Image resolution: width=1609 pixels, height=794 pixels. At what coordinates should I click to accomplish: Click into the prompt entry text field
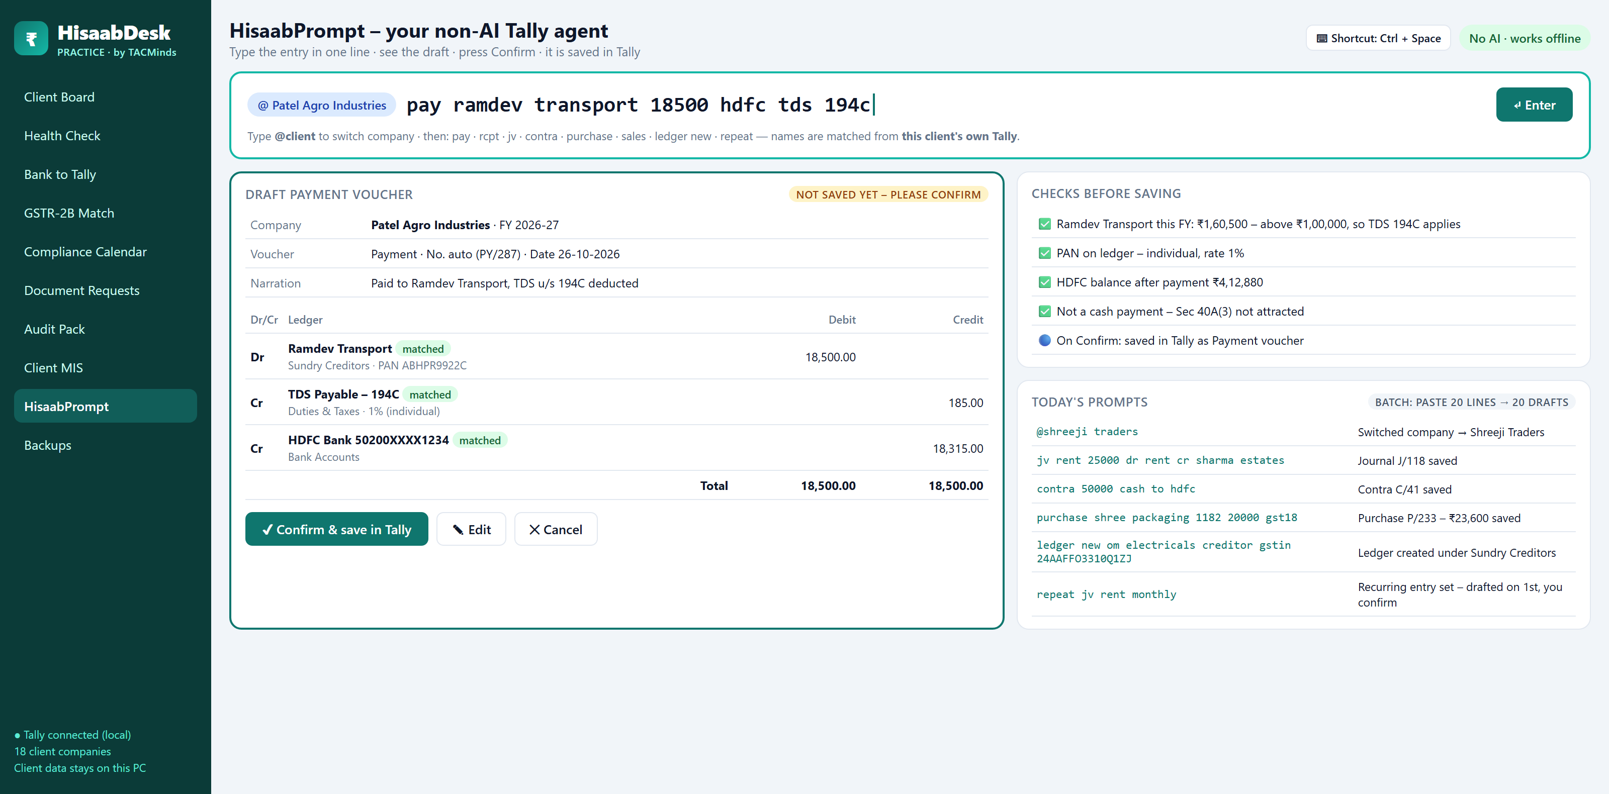point(946,105)
